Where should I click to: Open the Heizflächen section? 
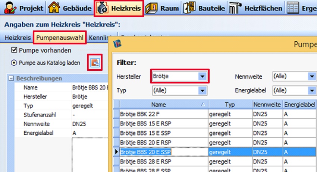pyautogui.click(x=256, y=8)
